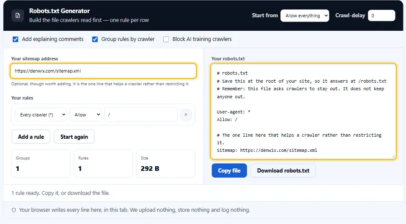Click the Copy file button
The image size is (406, 224).
coord(229,170)
